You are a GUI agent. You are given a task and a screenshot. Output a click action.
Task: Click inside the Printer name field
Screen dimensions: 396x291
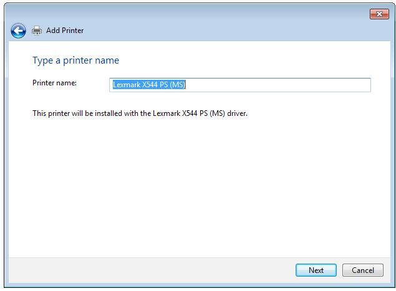[240, 85]
